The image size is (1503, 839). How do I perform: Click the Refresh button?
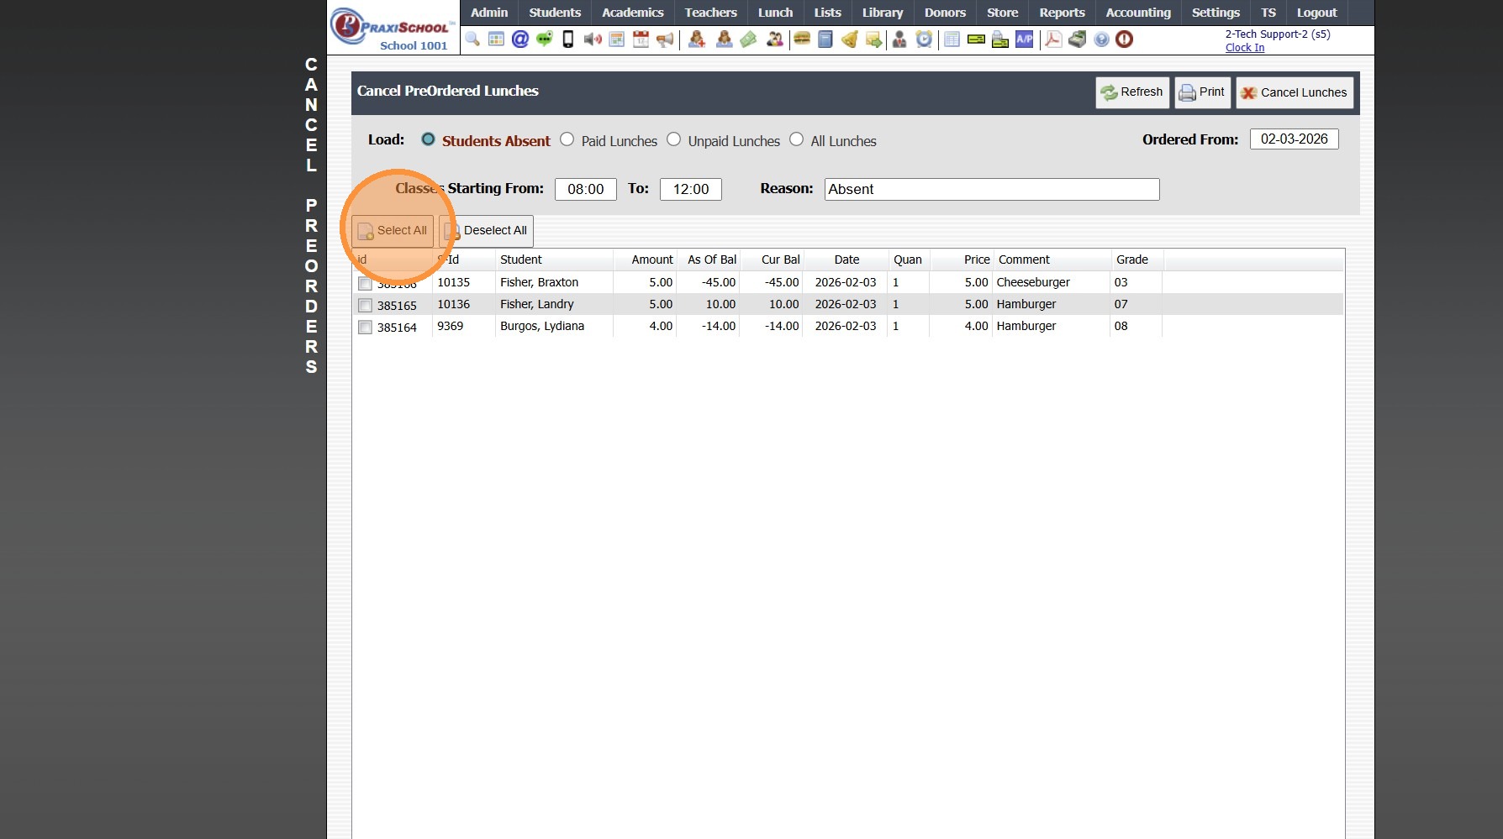click(x=1132, y=92)
